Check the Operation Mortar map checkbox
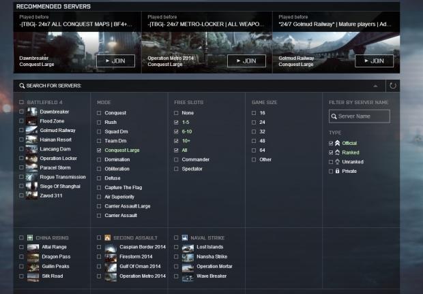This screenshot has height=294, width=423. (176, 267)
